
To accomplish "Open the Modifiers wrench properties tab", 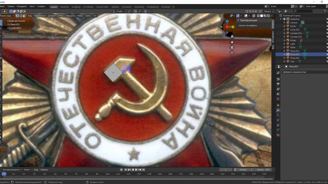I will click(x=278, y=110).
